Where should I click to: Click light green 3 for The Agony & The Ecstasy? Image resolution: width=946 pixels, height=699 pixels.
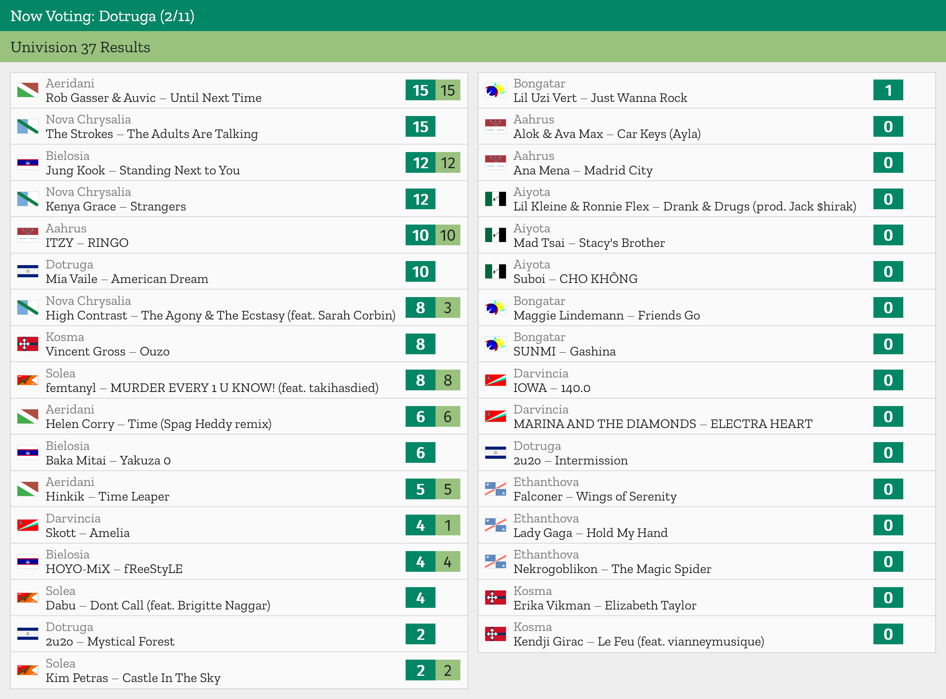pyautogui.click(x=447, y=307)
